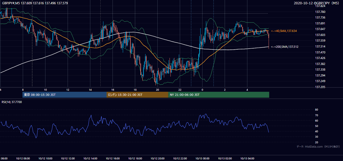This screenshot has width=343, height=161.
Task: Click the 10/12 18:00 date label
Action: [135, 159]
